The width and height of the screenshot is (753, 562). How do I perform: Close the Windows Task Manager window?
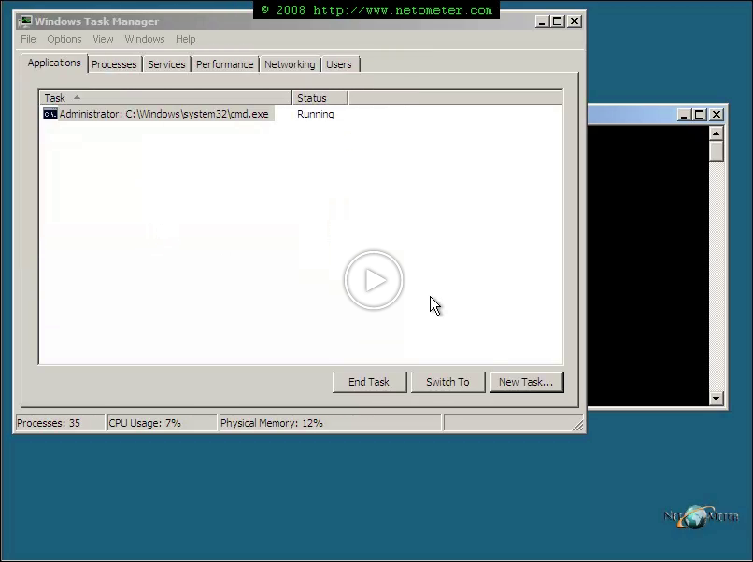(x=575, y=21)
